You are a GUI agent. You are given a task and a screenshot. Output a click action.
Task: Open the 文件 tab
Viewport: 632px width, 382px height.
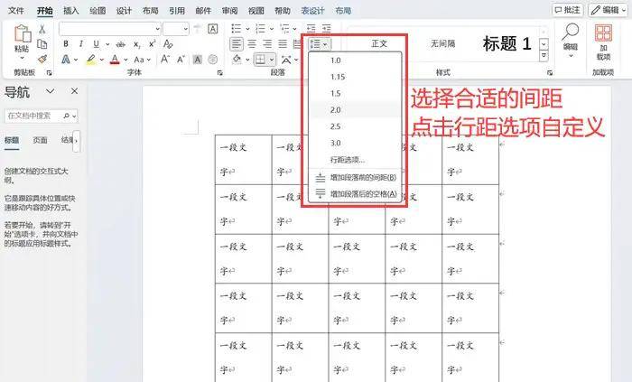click(15, 11)
